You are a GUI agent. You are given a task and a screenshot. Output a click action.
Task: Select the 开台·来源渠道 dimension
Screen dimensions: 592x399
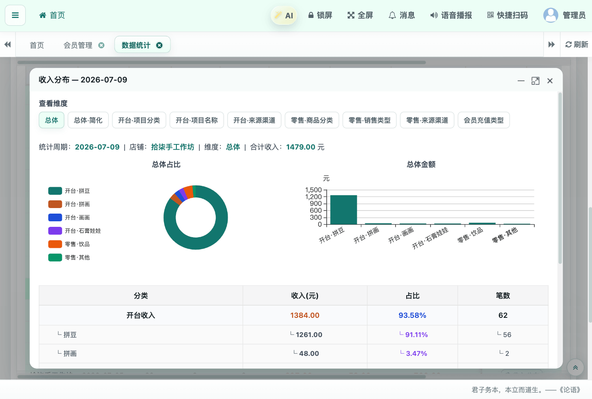[x=255, y=120]
